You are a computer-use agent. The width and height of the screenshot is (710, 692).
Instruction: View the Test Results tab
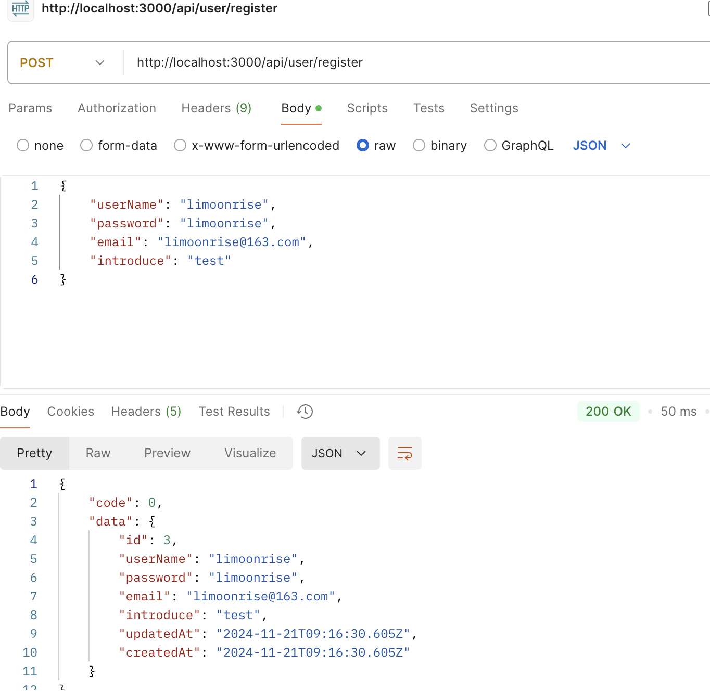(234, 412)
